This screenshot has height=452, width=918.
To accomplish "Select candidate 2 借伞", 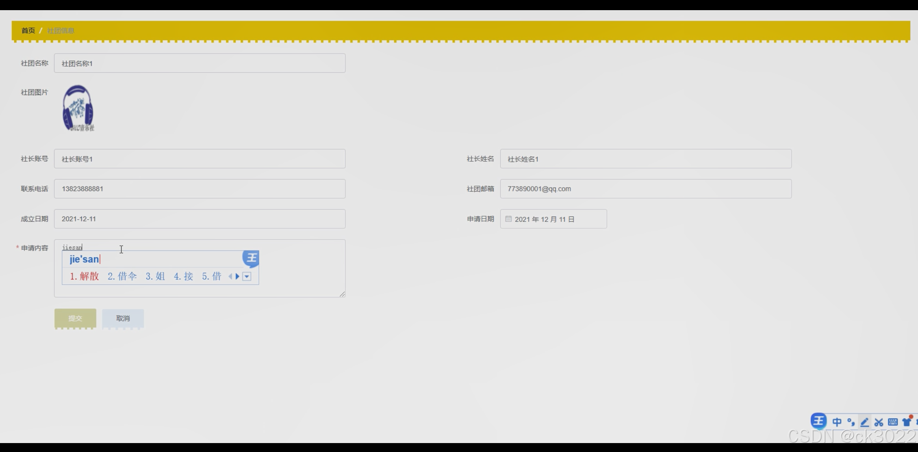I will [x=122, y=277].
